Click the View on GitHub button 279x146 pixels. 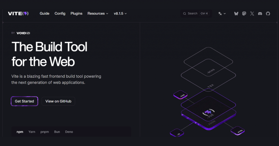(x=58, y=101)
